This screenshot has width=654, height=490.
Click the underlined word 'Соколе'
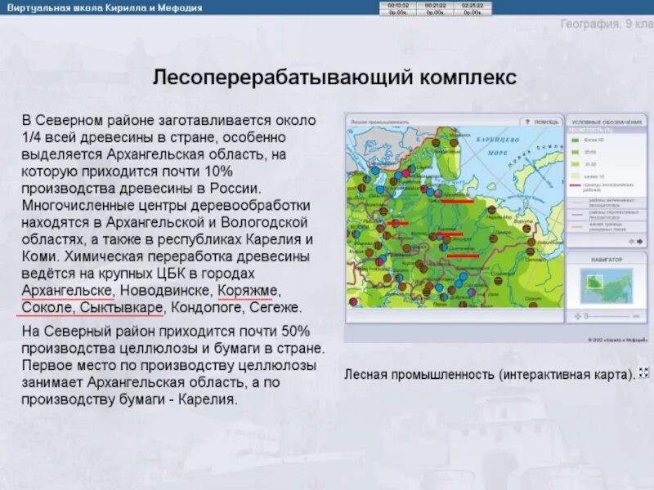tap(47, 308)
